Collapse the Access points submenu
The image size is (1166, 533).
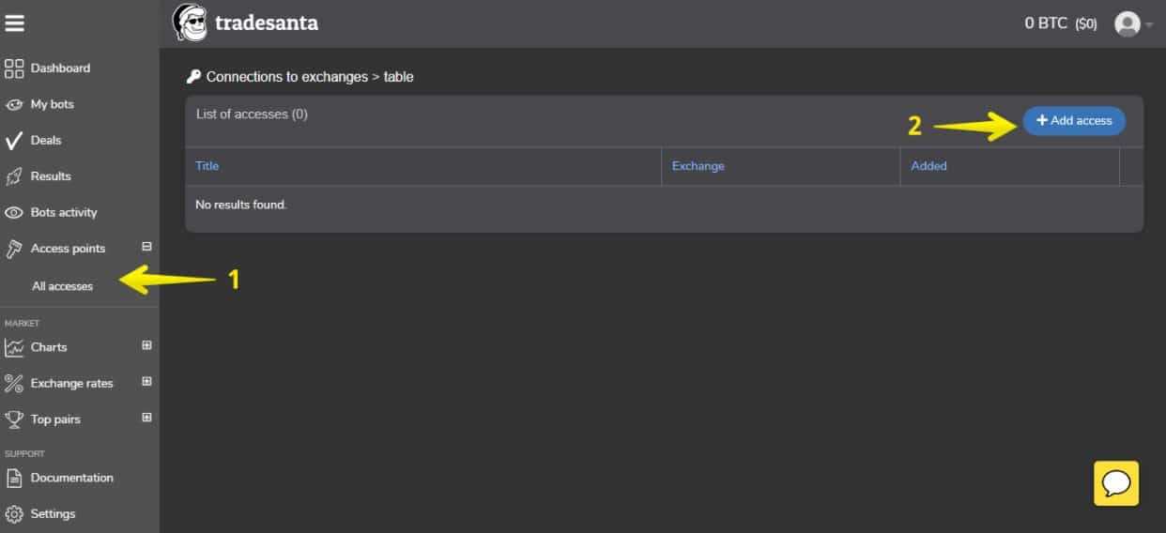tap(146, 247)
